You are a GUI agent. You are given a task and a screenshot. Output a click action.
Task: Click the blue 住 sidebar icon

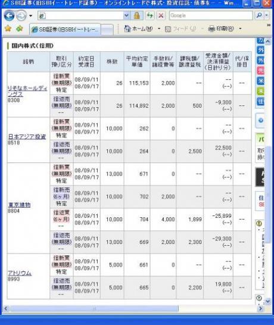[261, 101]
